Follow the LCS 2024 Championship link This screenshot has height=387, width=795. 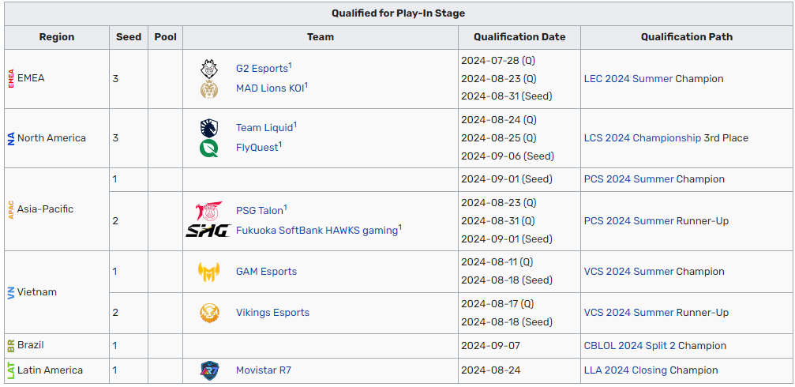pyautogui.click(x=643, y=138)
